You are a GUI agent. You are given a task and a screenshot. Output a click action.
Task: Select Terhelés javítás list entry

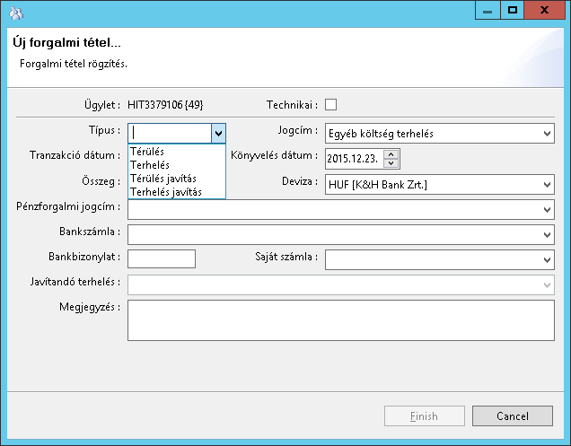[166, 192]
